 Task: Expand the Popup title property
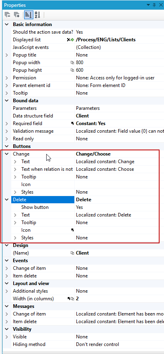pos(7,55)
